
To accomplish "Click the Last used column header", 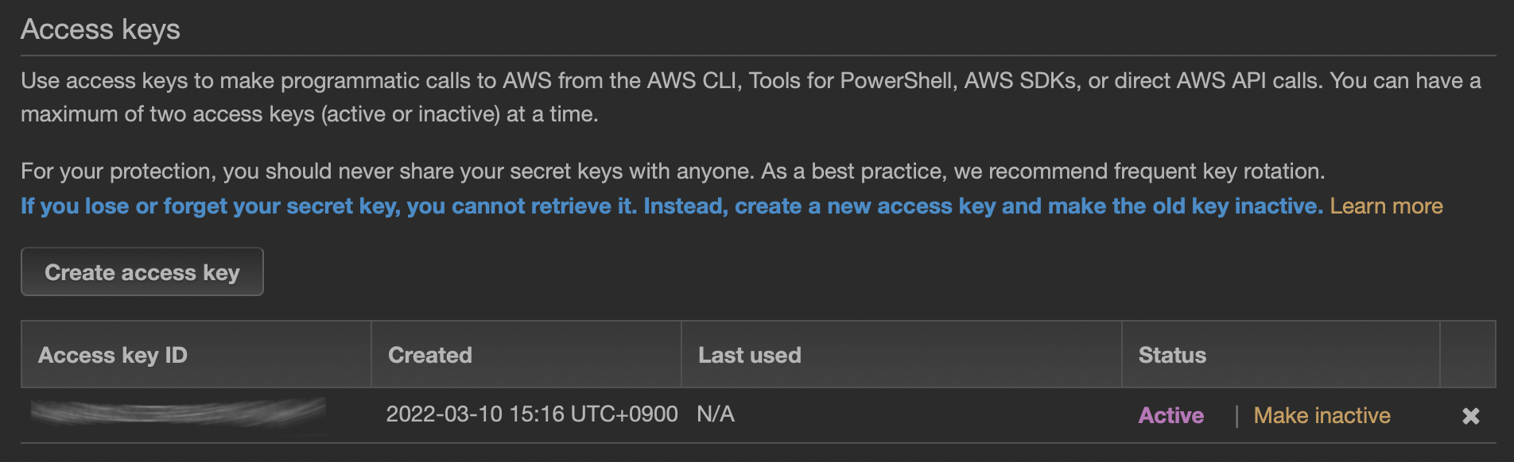I will coord(749,355).
